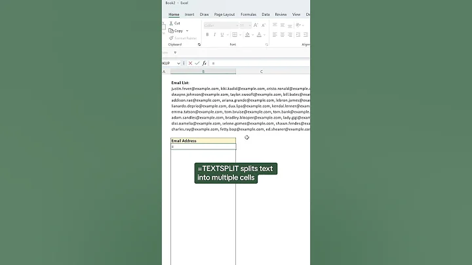Click the row starting charles.ray@example.com
The width and height of the screenshot is (472, 265).
[x=241, y=129]
